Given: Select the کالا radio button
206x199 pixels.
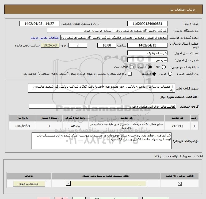Looking at the screenshot, I should [164, 67].
